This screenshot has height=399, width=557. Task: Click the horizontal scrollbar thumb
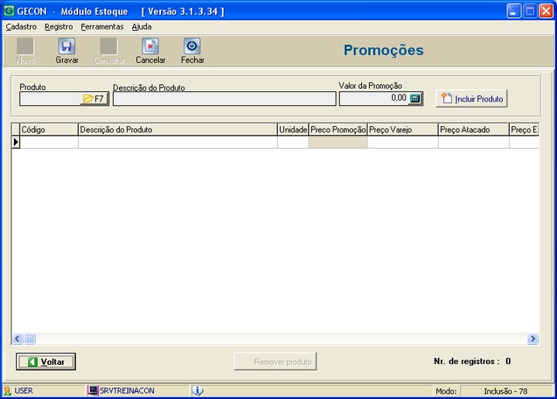point(29,339)
